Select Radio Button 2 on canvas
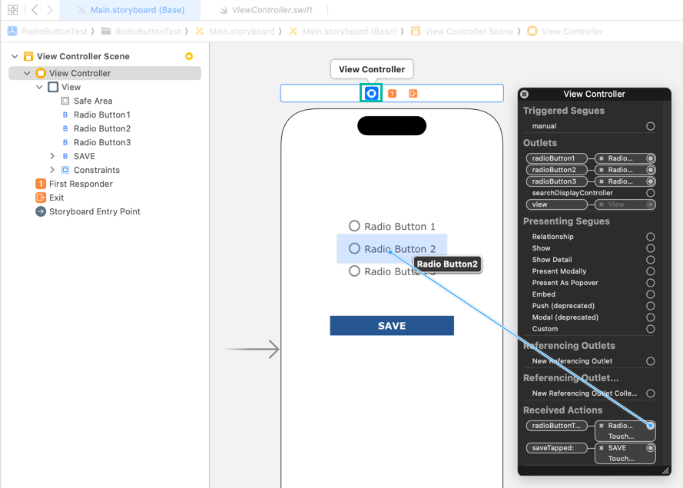This screenshot has width=683, height=488. 392,248
